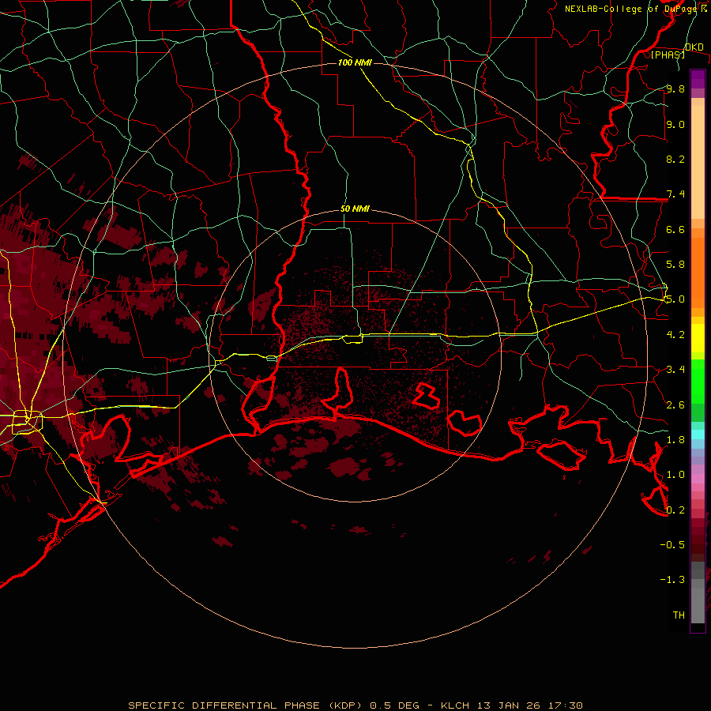Click the SPECIFIC DIFFERENTIAL PHASE (KDP) caption
711x711 pixels.
[x=247, y=705]
